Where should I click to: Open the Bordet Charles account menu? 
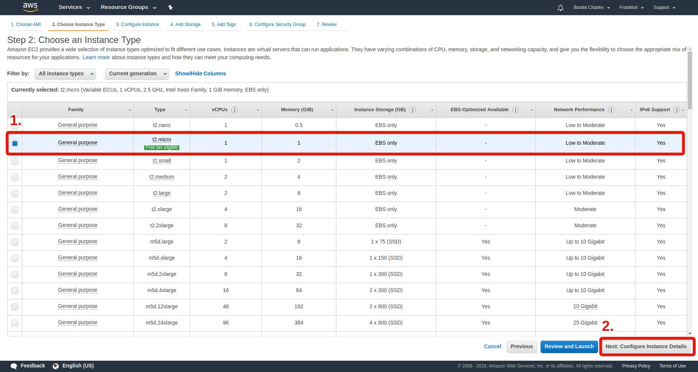(591, 8)
